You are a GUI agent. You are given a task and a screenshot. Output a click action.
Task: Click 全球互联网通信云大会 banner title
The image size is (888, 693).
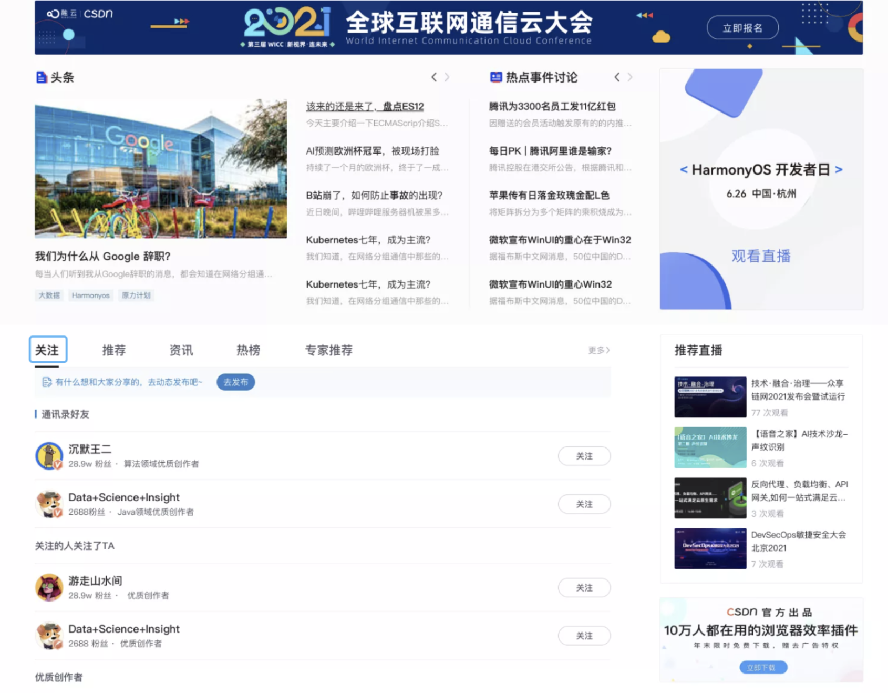point(469,22)
